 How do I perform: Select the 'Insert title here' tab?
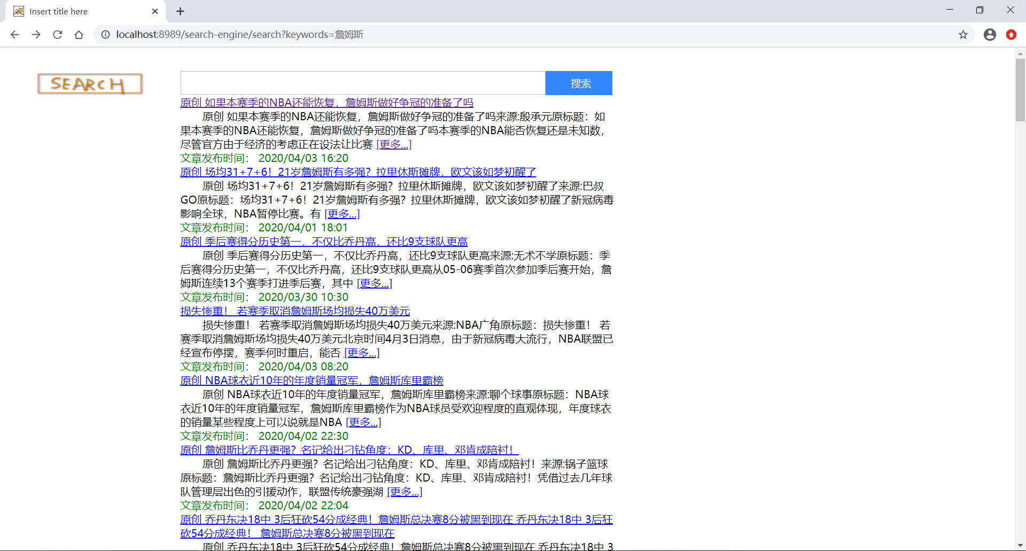tap(85, 11)
